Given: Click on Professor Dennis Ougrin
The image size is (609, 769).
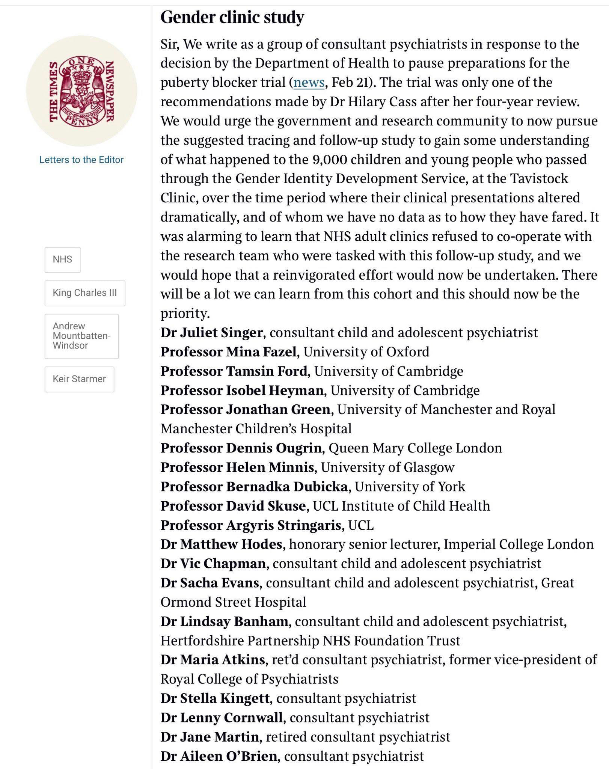Looking at the screenshot, I should (x=241, y=448).
